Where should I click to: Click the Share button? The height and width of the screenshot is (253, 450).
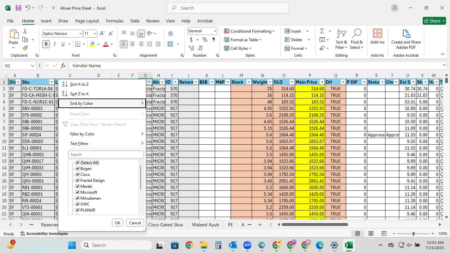(x=434, y=21)
